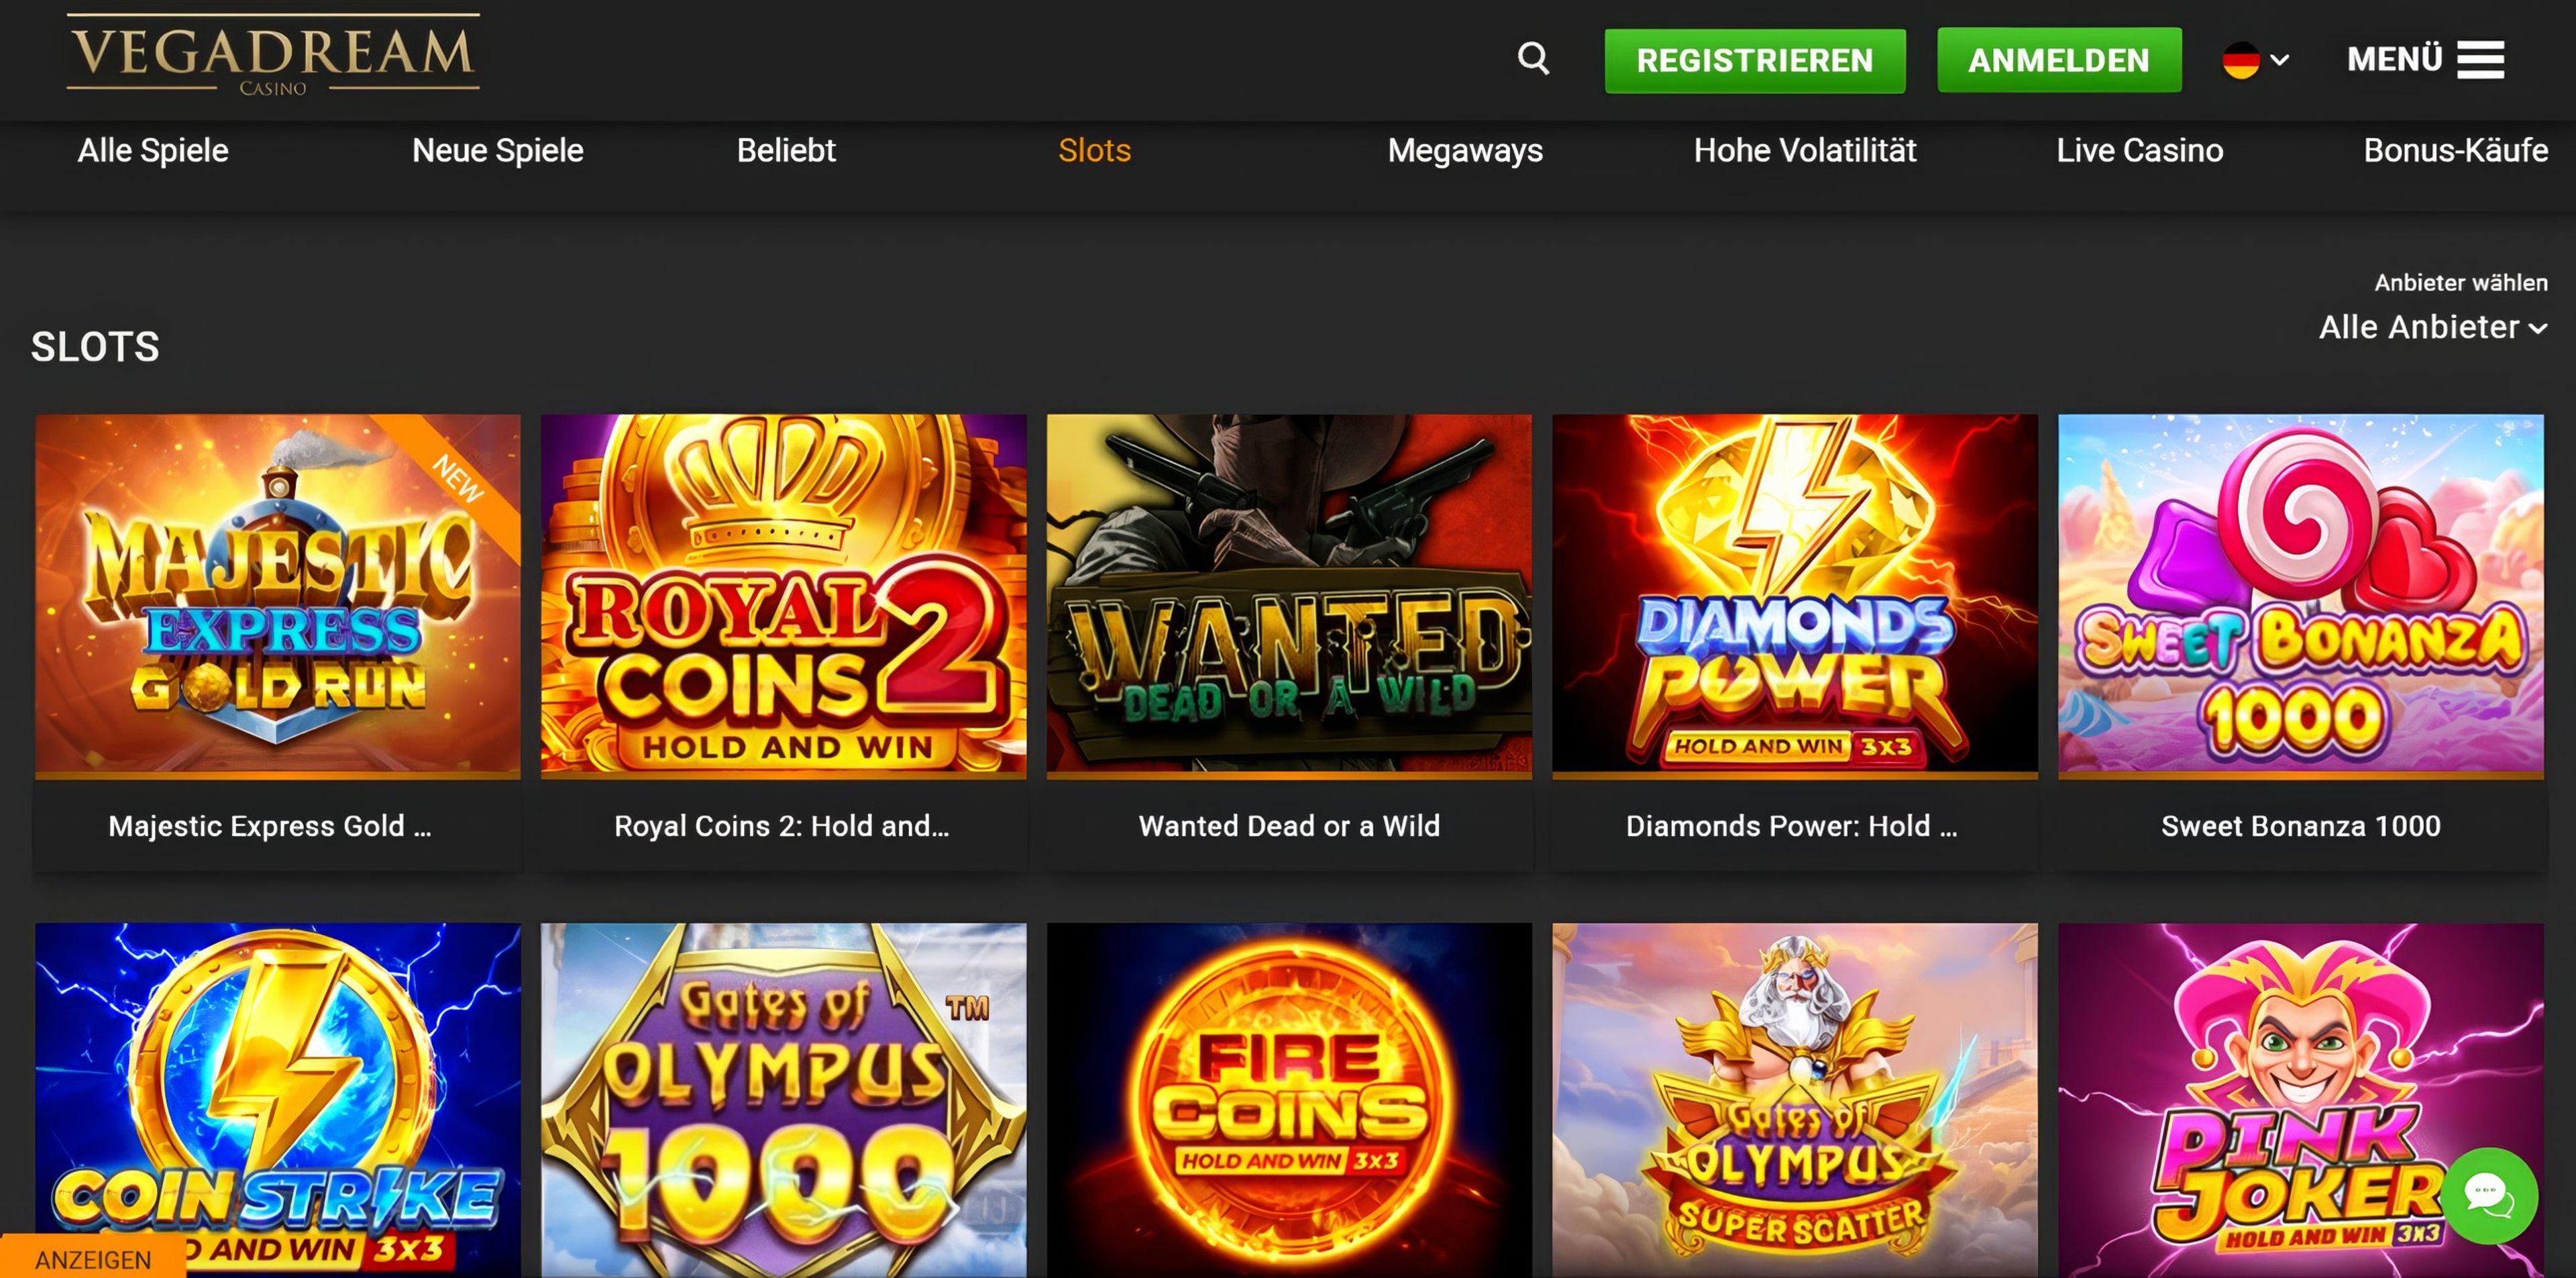This screenshot has height=1278, width=2576.
Task: Click the Vegadream Casino logo
Action: pos(273,56)
